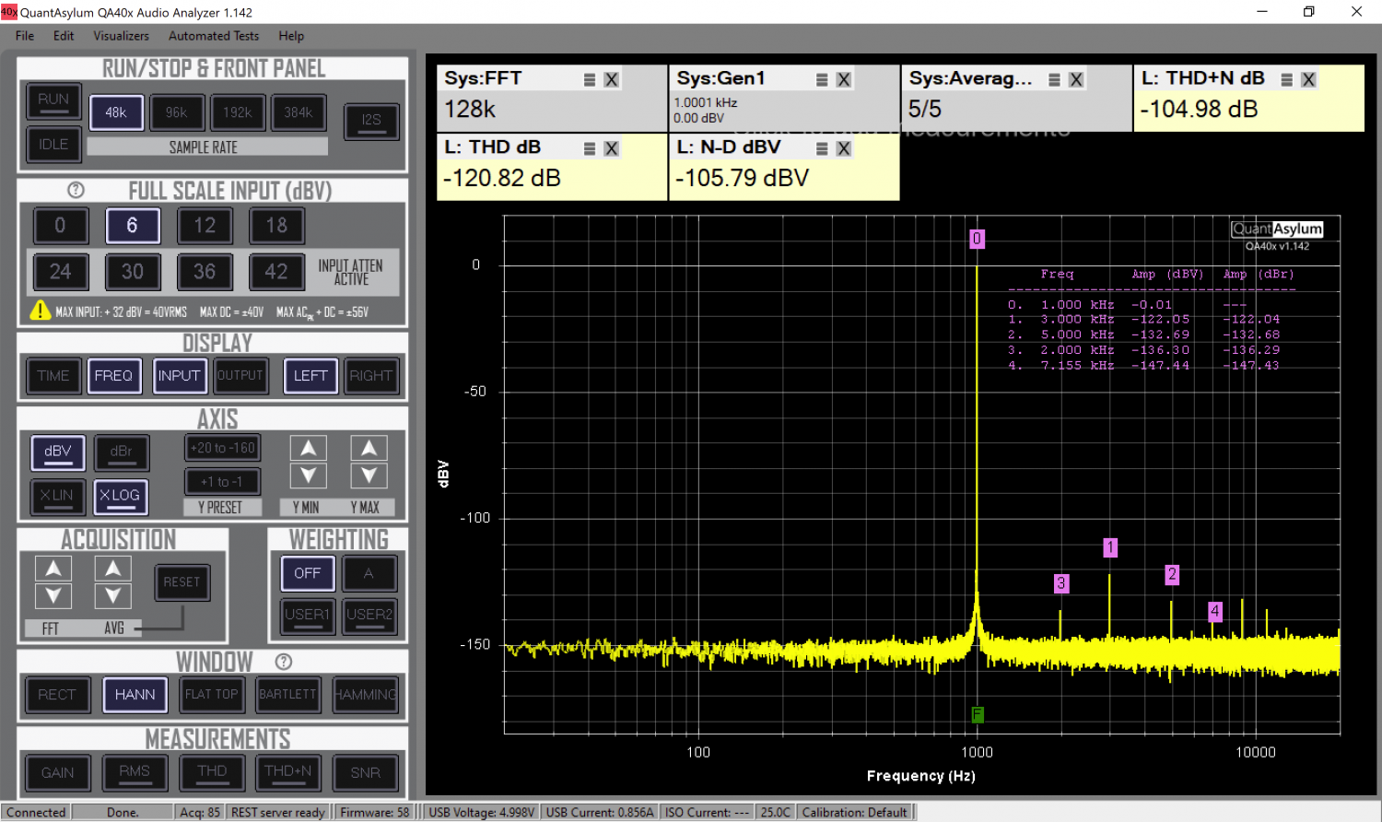Select the 384k sample rate

click(299, 112)
